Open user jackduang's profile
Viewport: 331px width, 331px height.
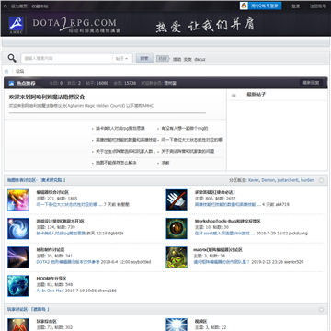point(298,234)
